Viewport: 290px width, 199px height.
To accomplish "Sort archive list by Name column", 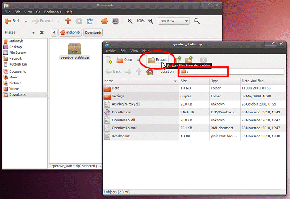I will coord(141,81).
